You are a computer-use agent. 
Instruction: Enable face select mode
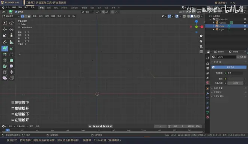coord(29,16)
